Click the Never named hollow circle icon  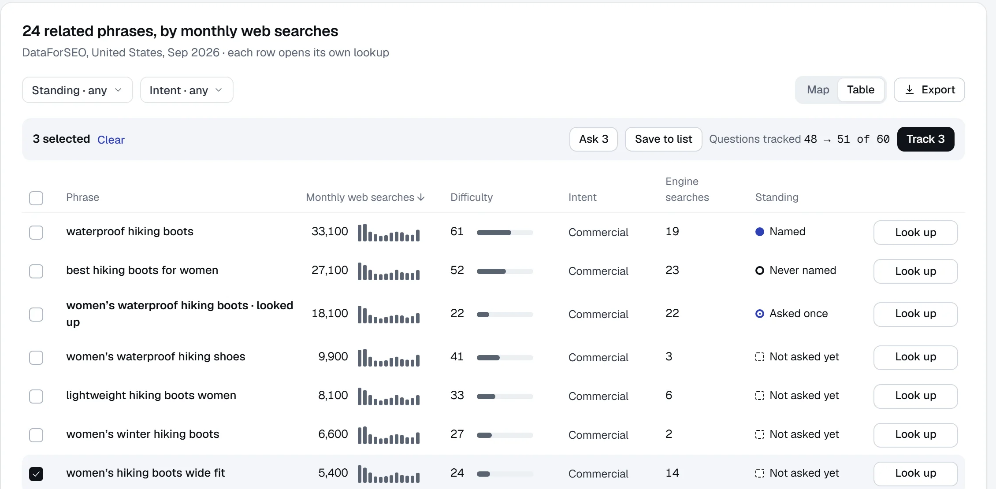tap(760, 270)
